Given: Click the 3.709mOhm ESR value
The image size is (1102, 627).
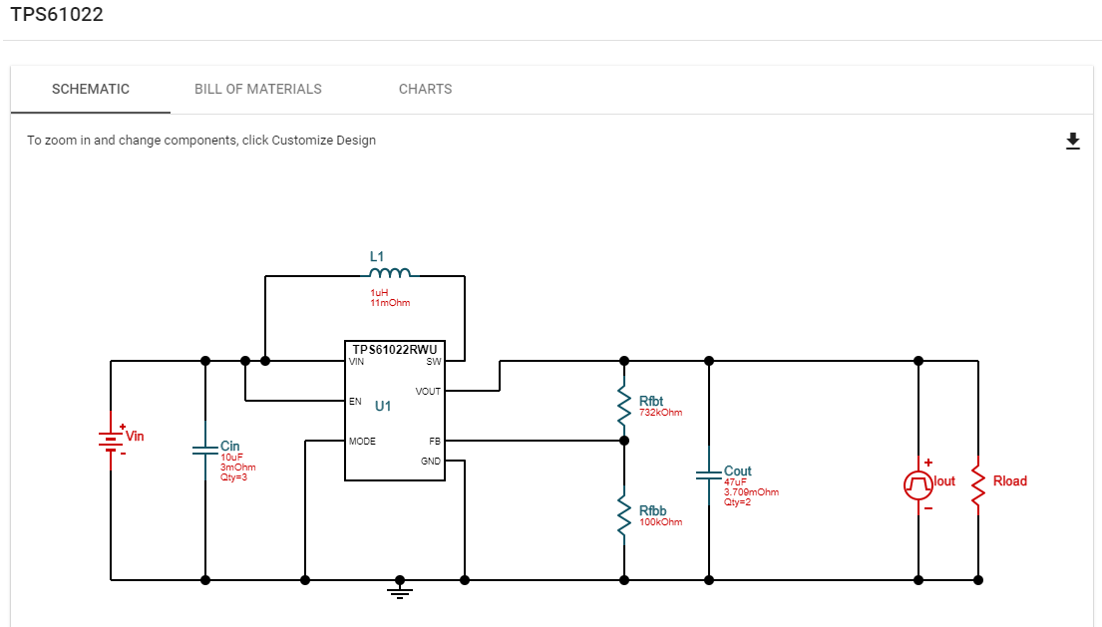Looking at the screenshot, I should point(751,492).
